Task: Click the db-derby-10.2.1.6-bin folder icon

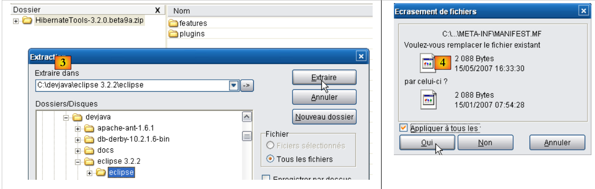Action: [x=89, y=140]
